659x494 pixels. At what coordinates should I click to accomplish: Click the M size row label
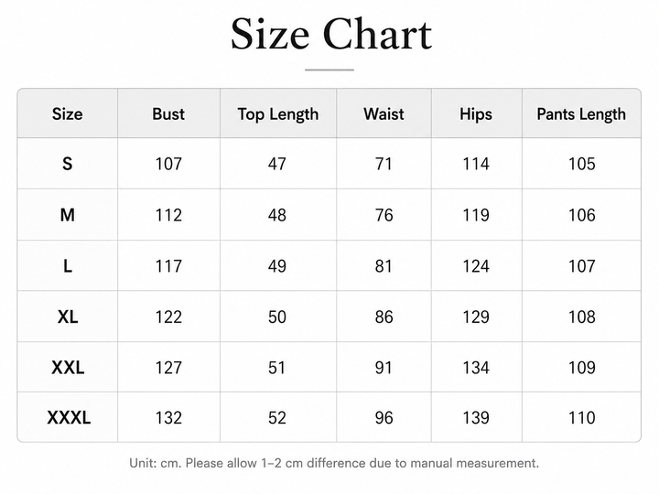(x=67, y=215)
